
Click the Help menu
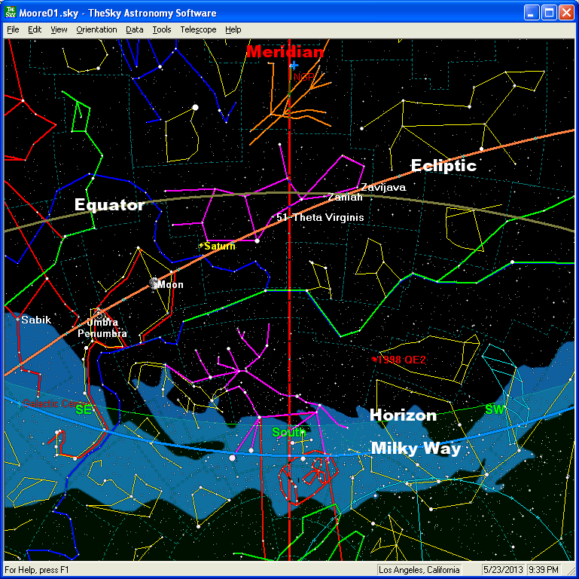tap(233, 29)
